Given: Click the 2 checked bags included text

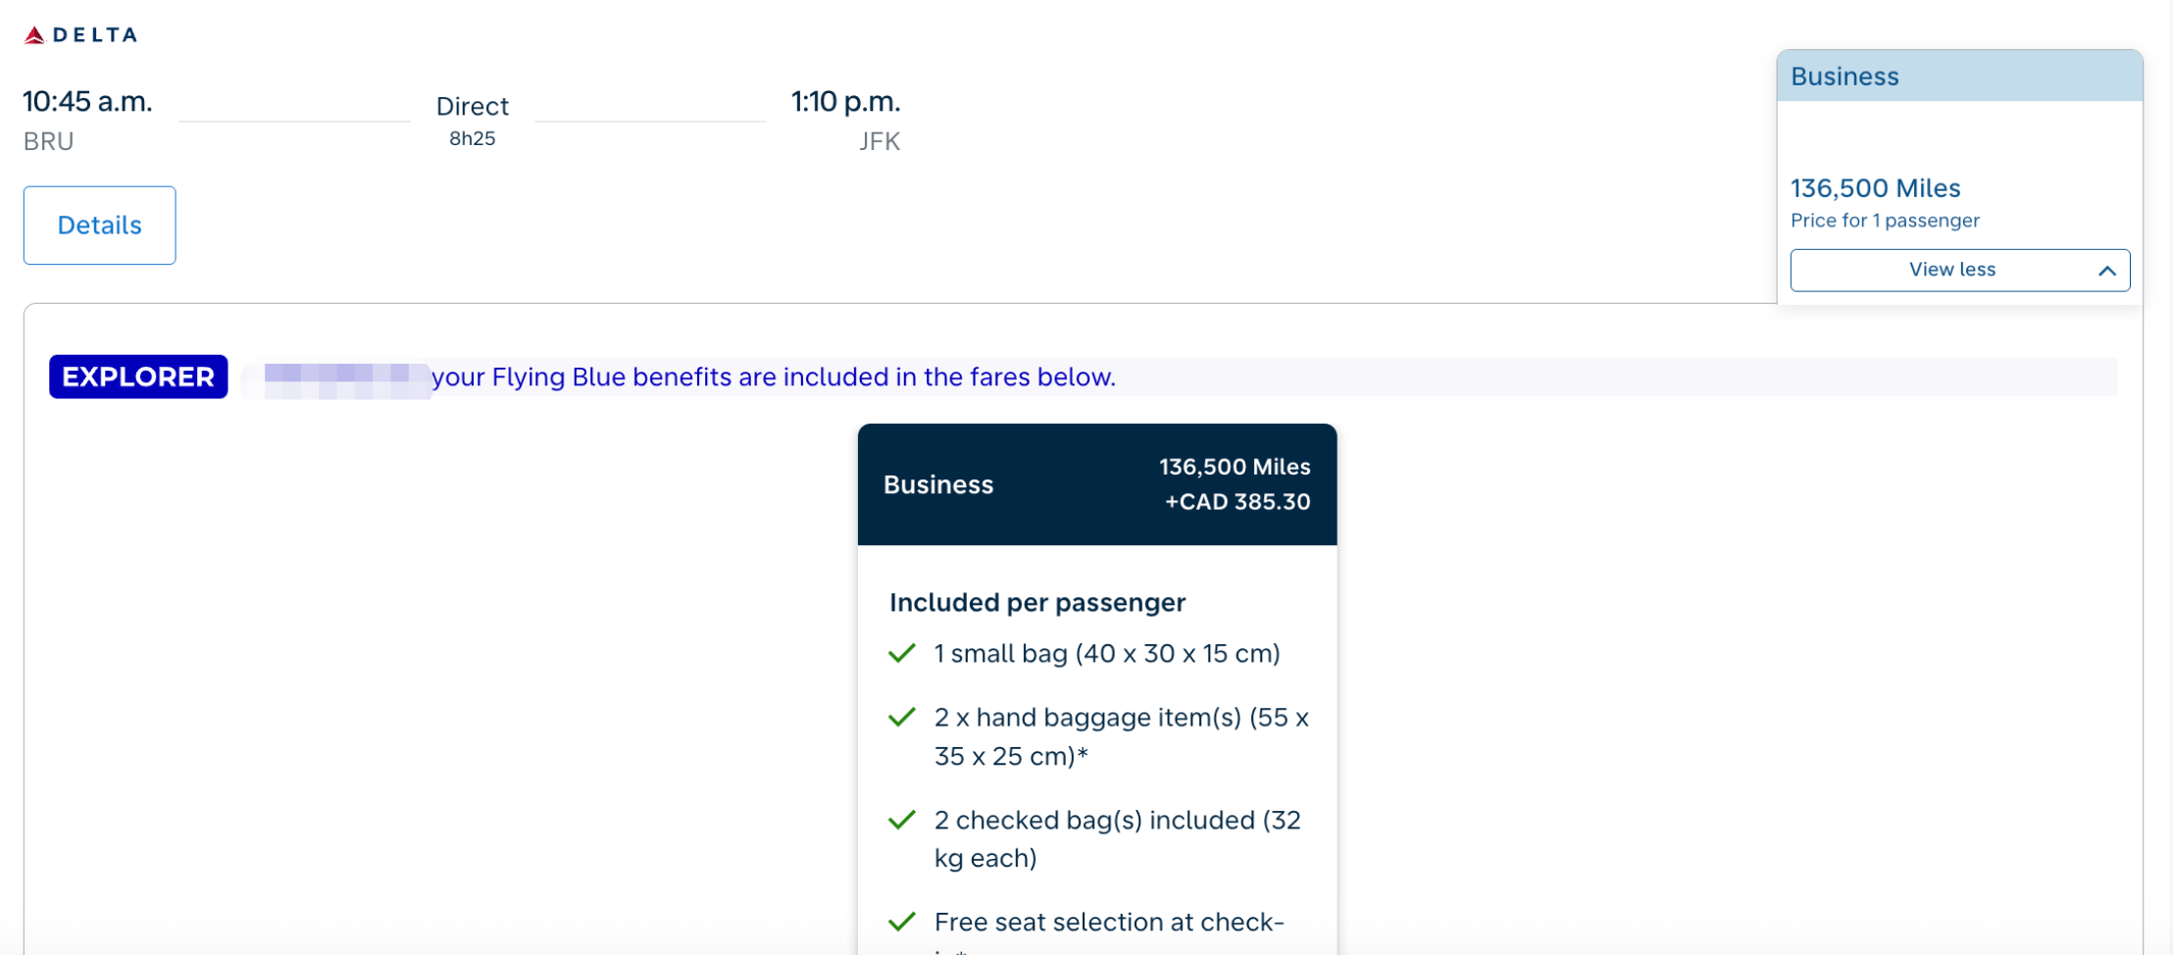Looking at the screenshot, I should coord(1117,838).
